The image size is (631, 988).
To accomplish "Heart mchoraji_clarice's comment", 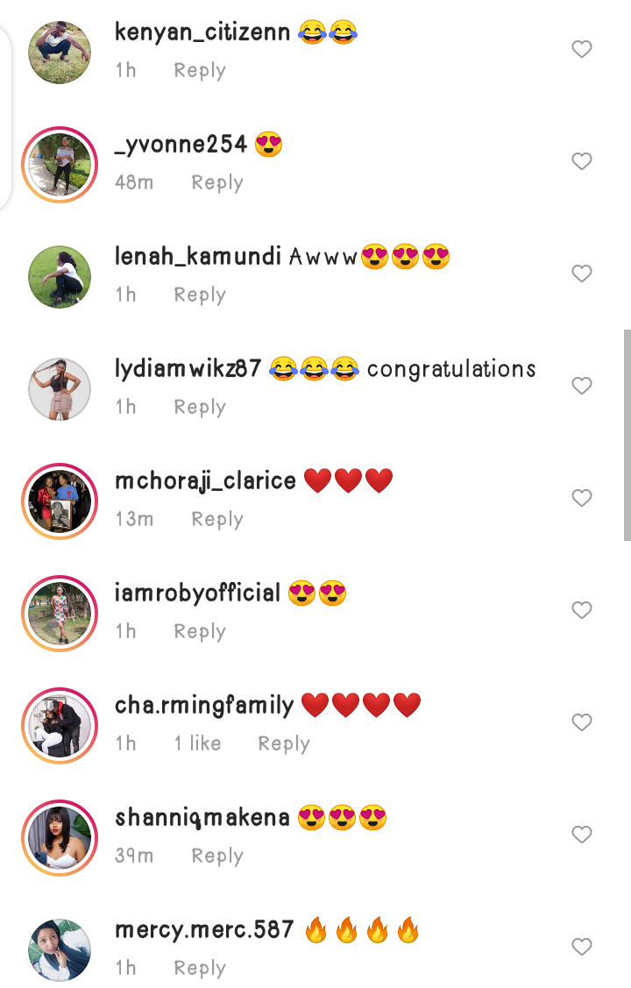I will click(x=581, y=498).
